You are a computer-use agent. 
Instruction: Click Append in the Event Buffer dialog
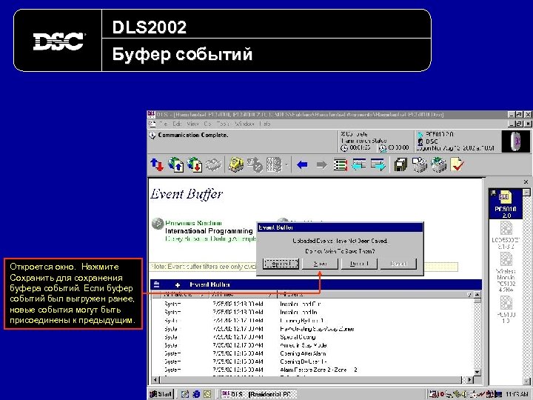point(281,264)
